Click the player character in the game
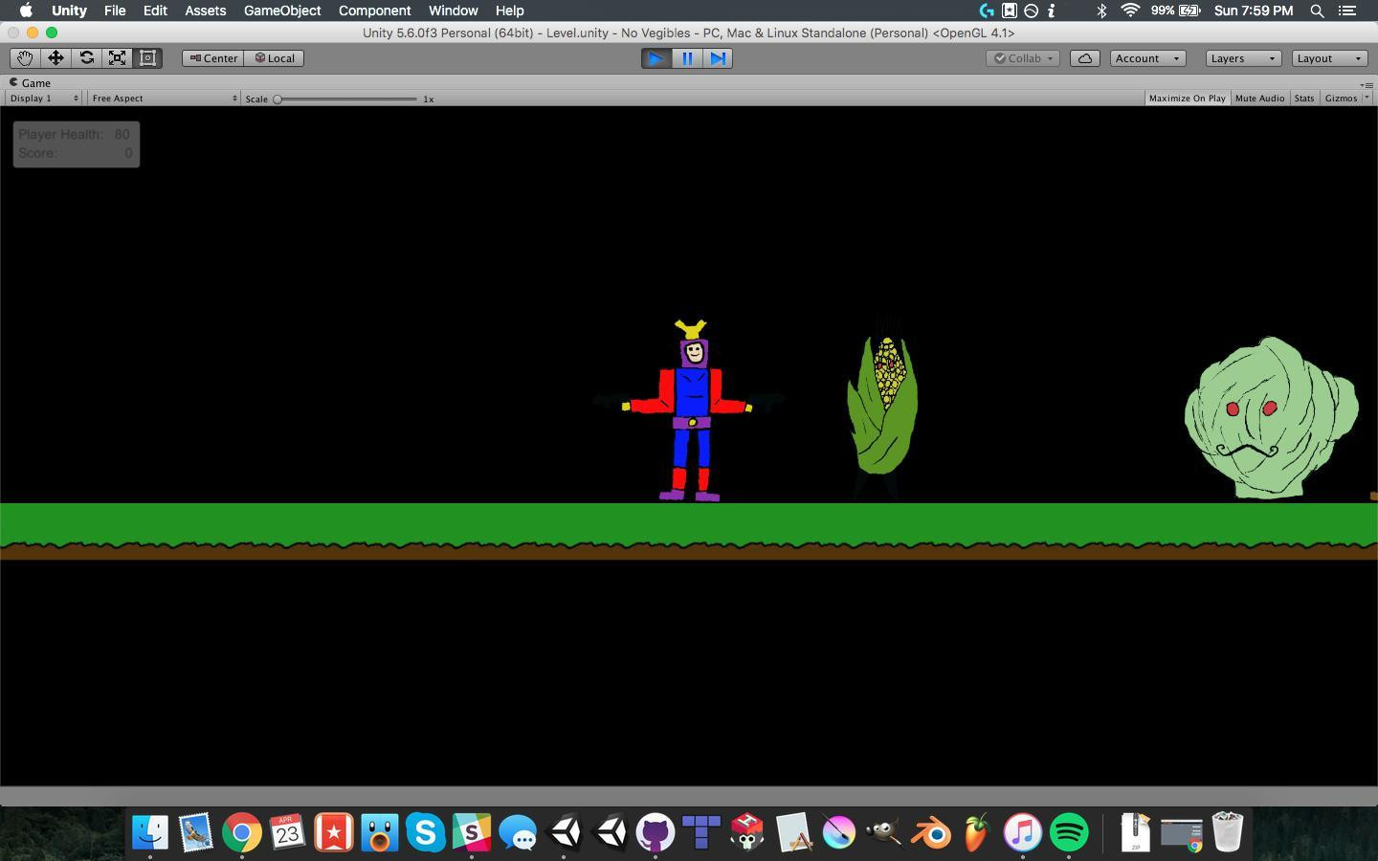 coord(691,411)
